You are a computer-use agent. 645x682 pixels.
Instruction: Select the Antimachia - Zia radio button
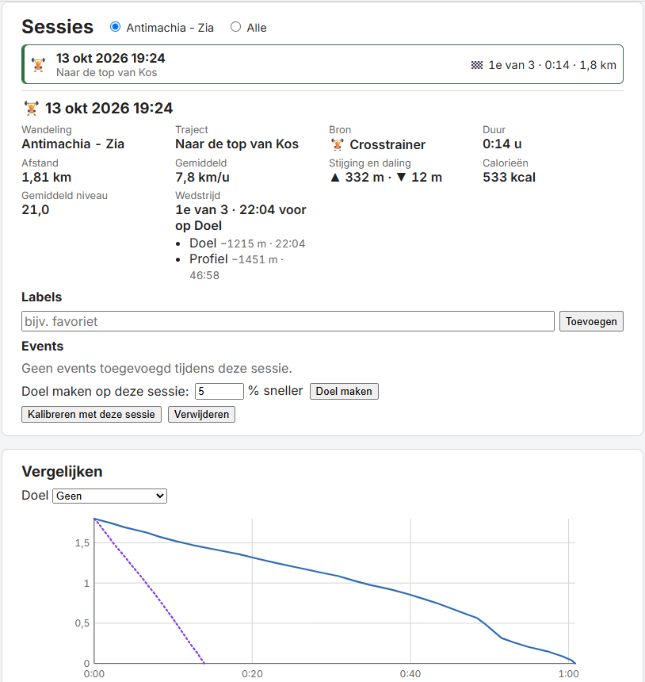115,27
